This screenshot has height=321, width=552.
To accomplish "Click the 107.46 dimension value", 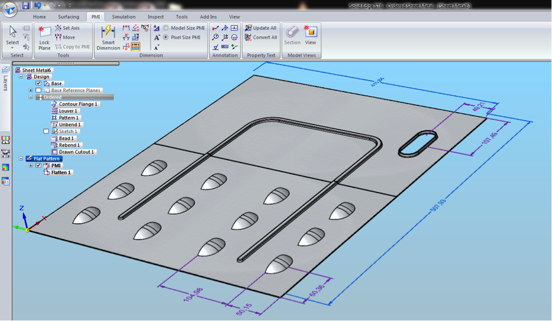I will click(x=490, y=139).
